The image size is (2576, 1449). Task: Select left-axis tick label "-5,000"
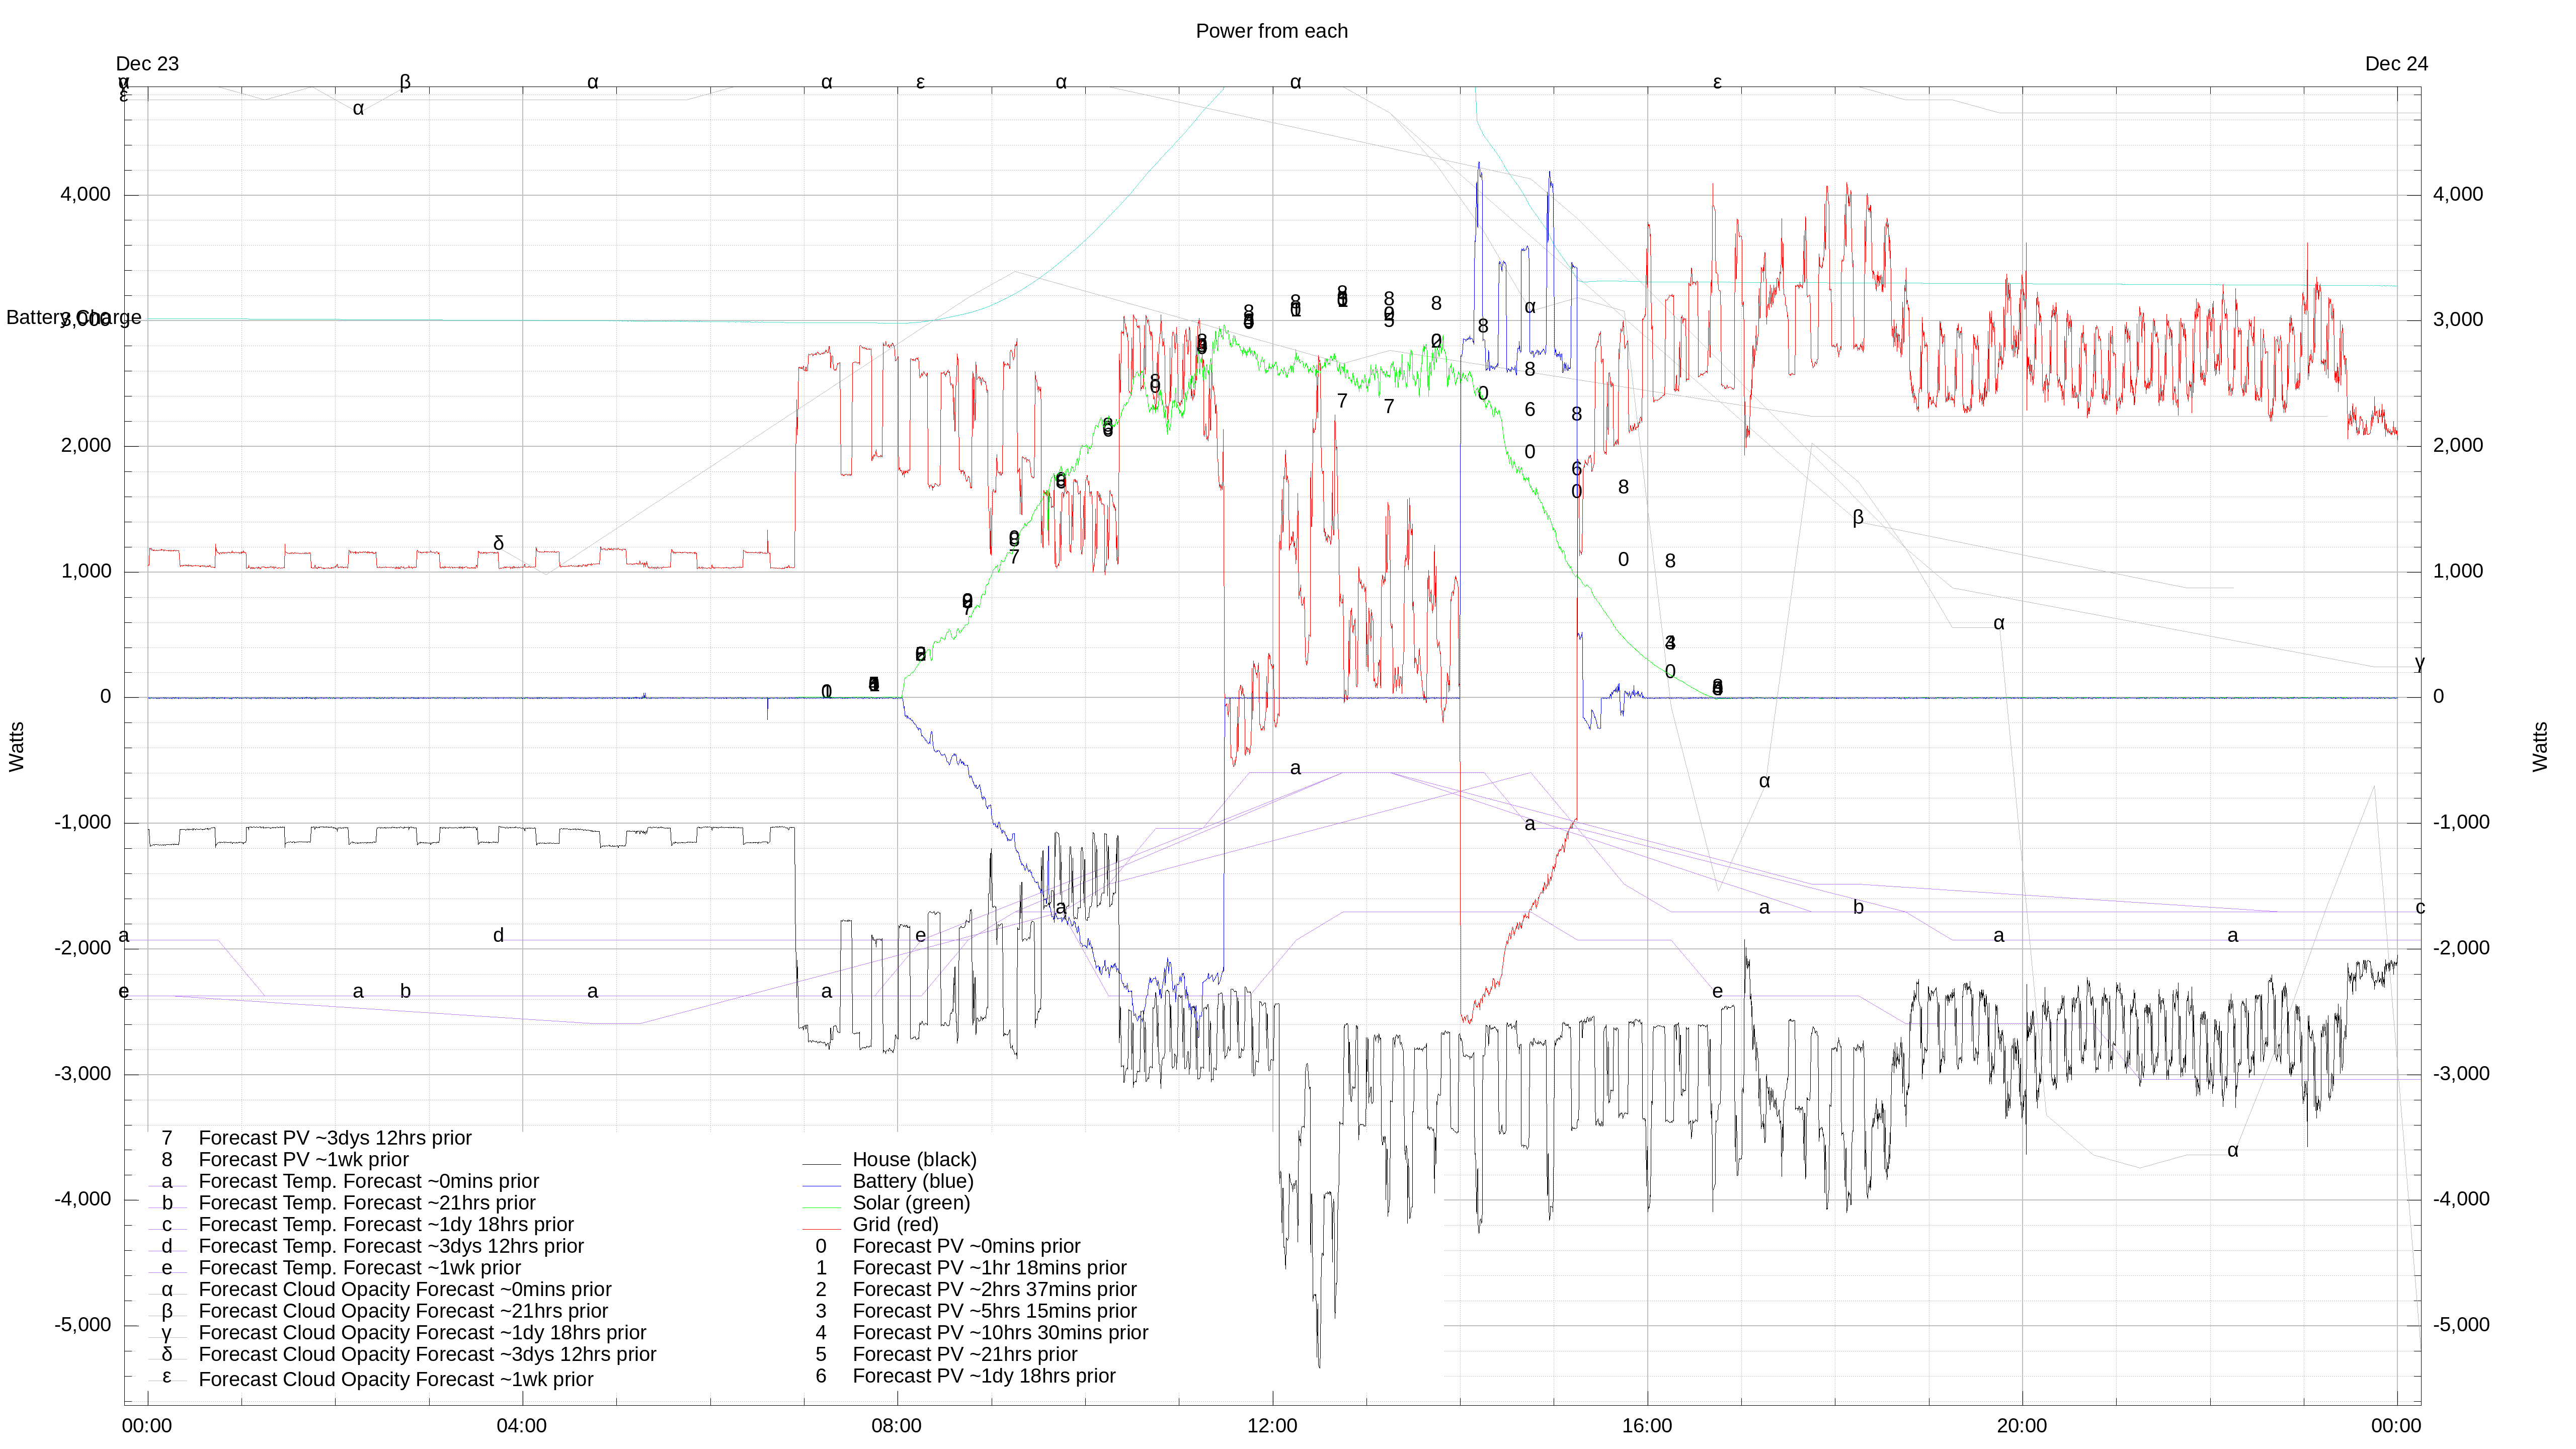tap(83, 1325)
